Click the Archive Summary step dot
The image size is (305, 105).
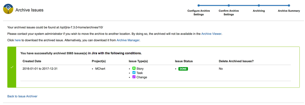click(x=289, y=5)
